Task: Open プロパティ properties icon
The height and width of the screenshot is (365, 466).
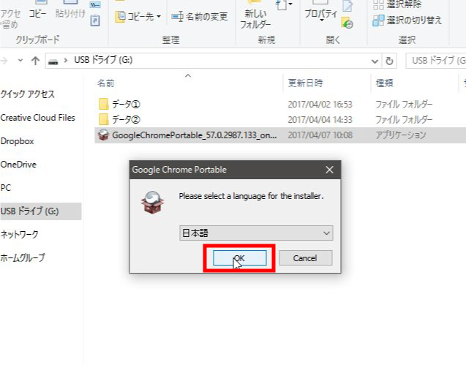Action: point(321,11)
